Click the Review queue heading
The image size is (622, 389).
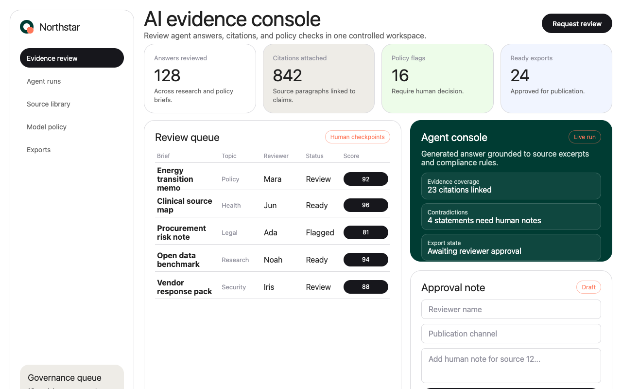click(187, 138)
